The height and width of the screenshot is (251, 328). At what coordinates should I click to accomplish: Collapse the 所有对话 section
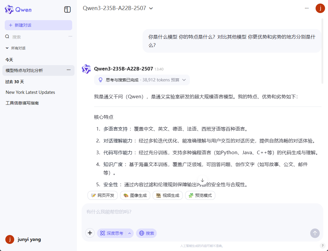15,48
